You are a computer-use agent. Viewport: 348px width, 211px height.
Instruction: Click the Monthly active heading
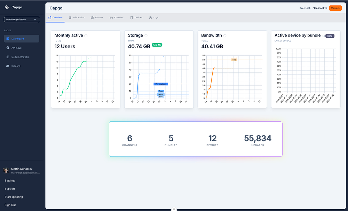(x=69, y=35)
